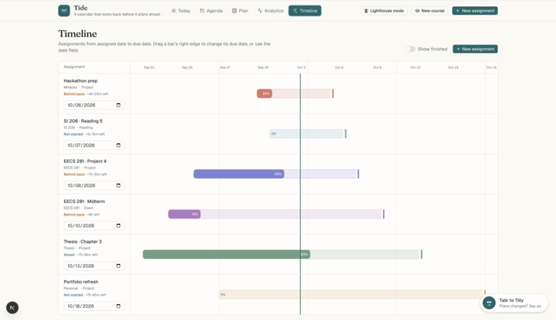Open calendar picker for EECS 281 Project 4

tap(119, 185)
